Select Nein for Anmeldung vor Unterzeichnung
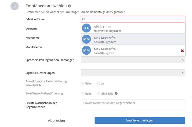 tap(82, 84)
